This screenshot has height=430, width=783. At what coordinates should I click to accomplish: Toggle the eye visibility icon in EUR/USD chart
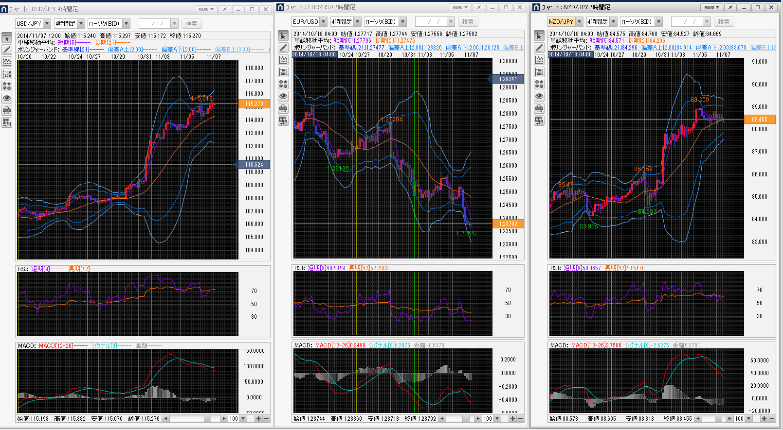[x=283, y=96]
